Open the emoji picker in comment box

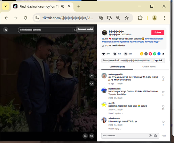(155, 136)
